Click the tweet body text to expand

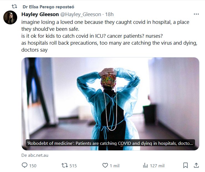[105, 36]
